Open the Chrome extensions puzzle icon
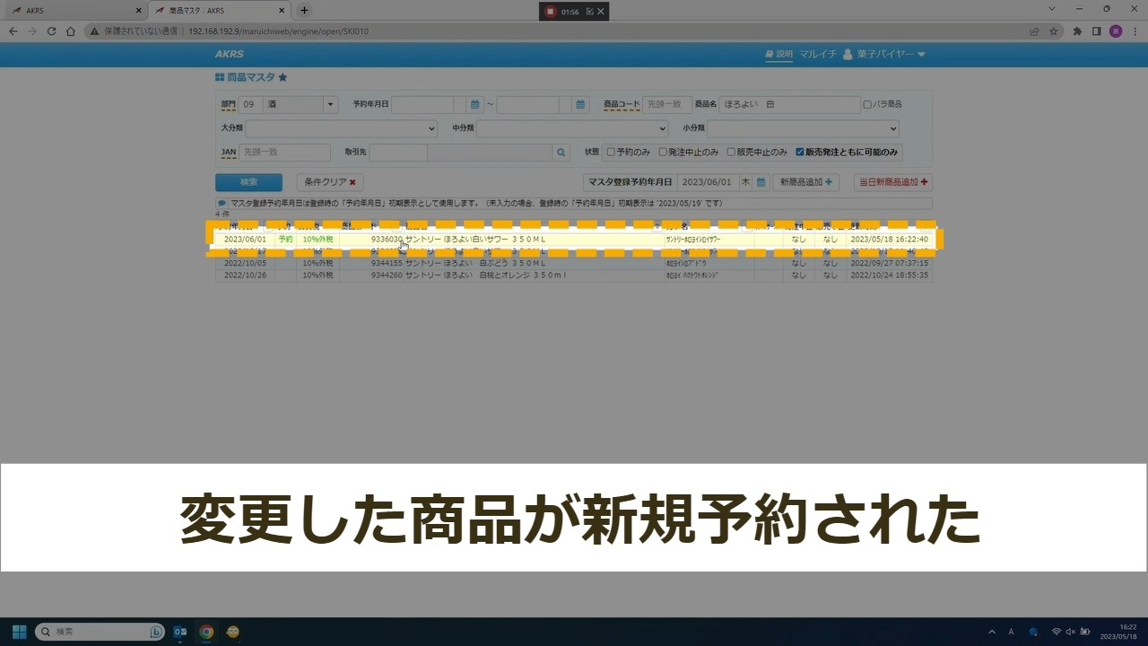This screenshot has height=646, width=1148. point(1077,31)
